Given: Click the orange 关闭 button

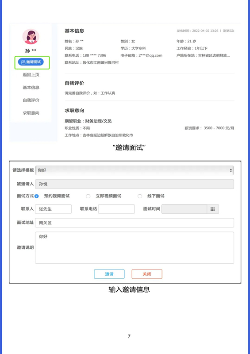Looking at the screenshot, I should coord(147,274).
